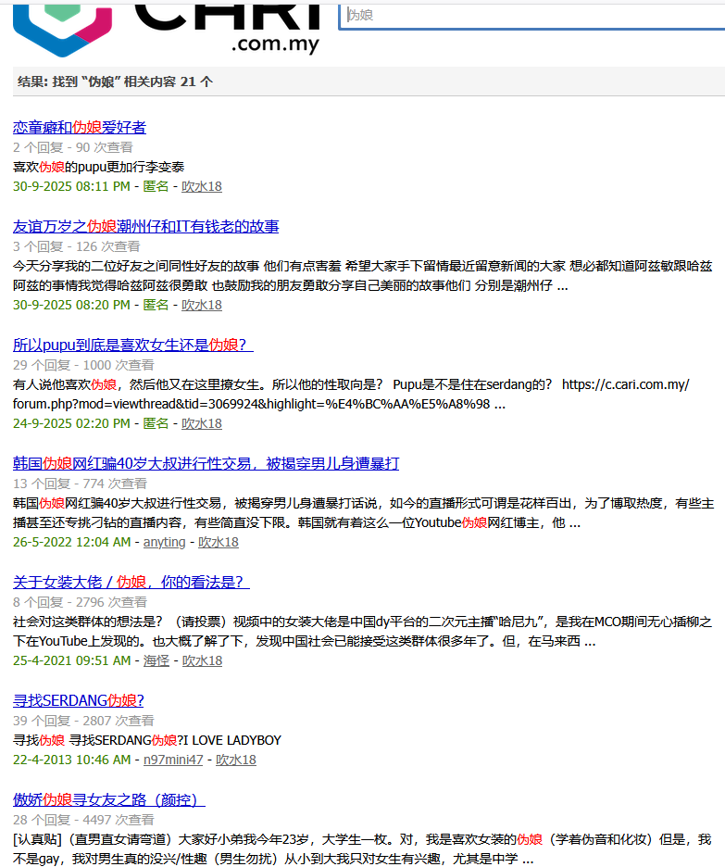Viewport: 725px width, 867px height.
Task: Open 吹水18 forum from 26-5-2022 result
Action: coord(219,542)
